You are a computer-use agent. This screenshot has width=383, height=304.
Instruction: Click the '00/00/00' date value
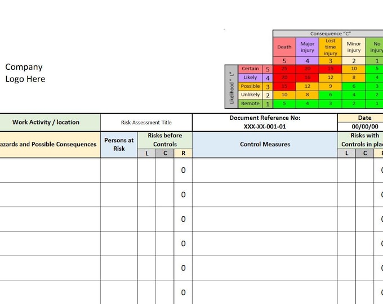point(365,127)
